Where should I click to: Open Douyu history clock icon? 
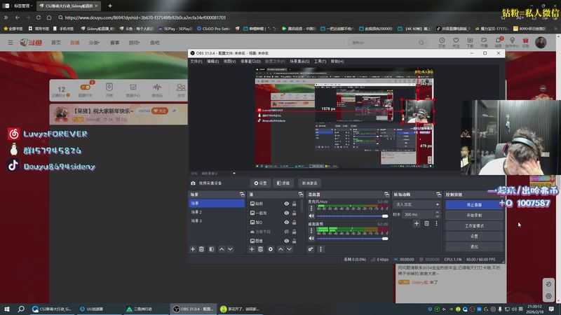442,42
